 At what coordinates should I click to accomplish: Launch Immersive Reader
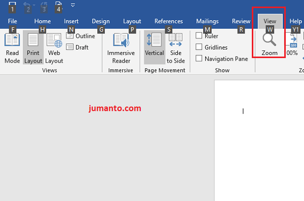coord(121,48)
